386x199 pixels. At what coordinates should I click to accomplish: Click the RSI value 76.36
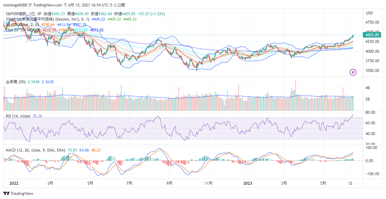pos(37,116)
